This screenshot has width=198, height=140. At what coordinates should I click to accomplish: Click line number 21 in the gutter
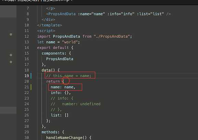pos(27,87)
